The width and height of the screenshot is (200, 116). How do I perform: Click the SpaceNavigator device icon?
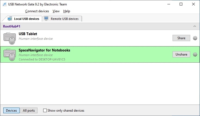tap(10, 54)
